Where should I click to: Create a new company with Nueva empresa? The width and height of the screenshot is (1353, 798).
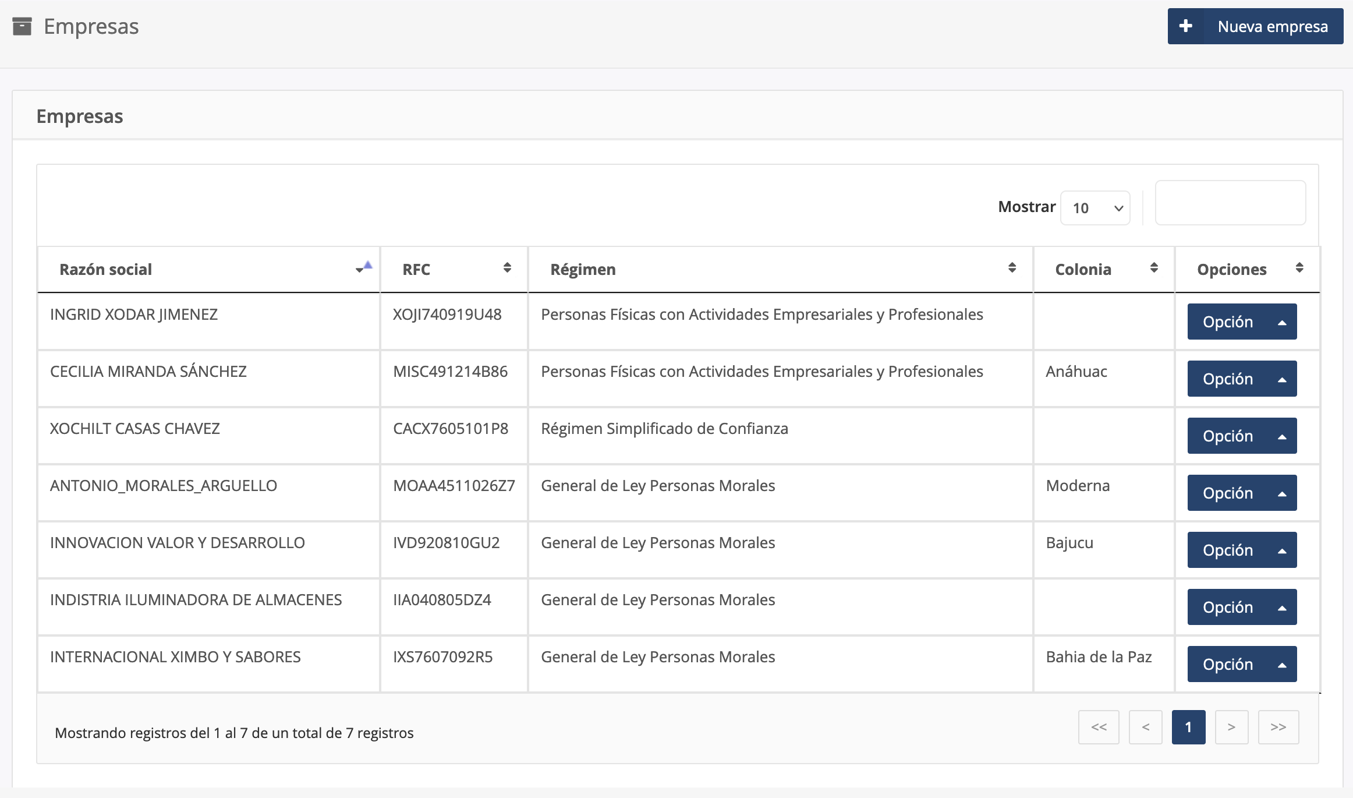[1255, 26]
